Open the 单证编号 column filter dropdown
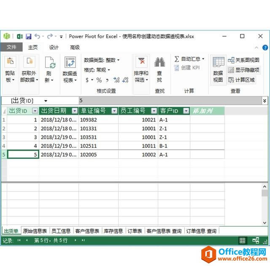 pyautogui.click(x=114, y=111)
